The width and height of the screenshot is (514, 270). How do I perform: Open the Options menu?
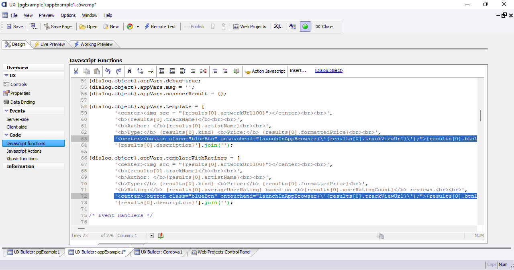click(68, 15)
